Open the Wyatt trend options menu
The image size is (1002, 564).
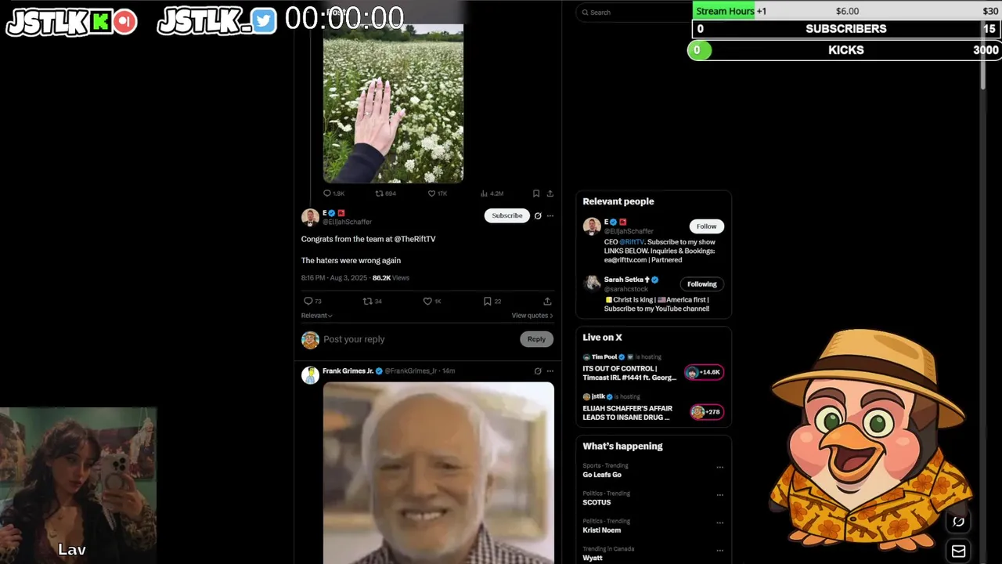coord(719,551)
